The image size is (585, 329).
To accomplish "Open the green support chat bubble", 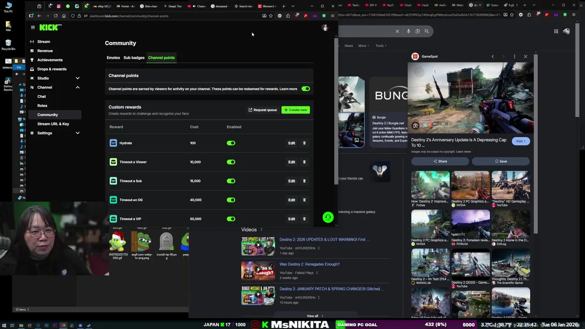I will (328, 218).
